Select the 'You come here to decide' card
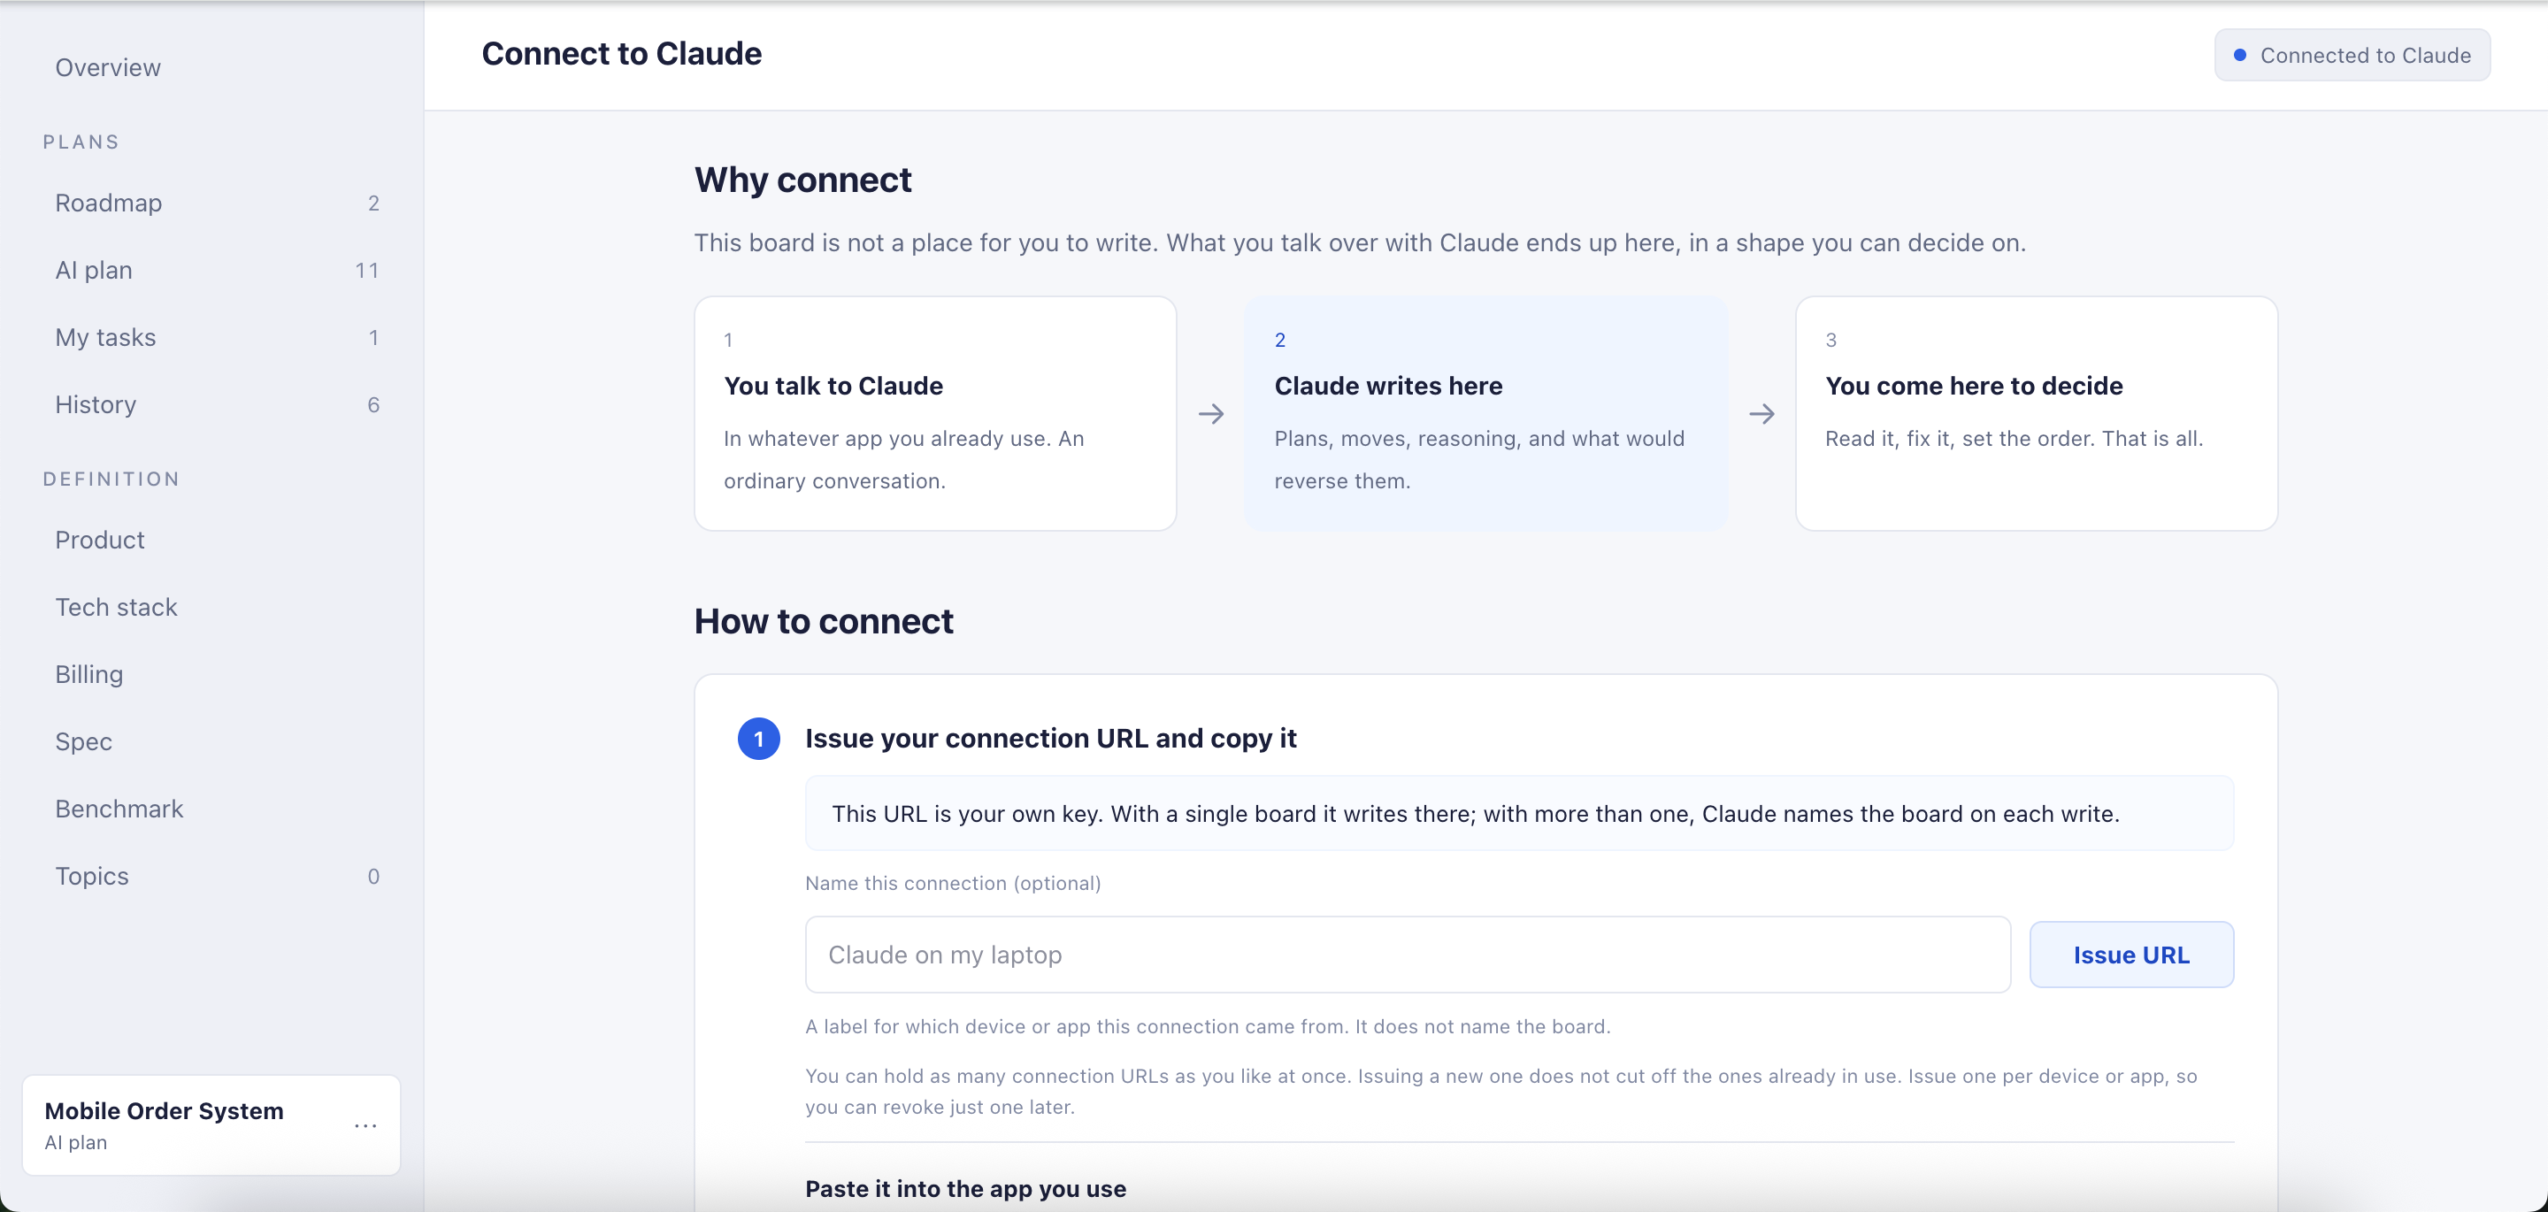The height and width of the screenshot is (1212, 2548). [x=2036, y=413]
